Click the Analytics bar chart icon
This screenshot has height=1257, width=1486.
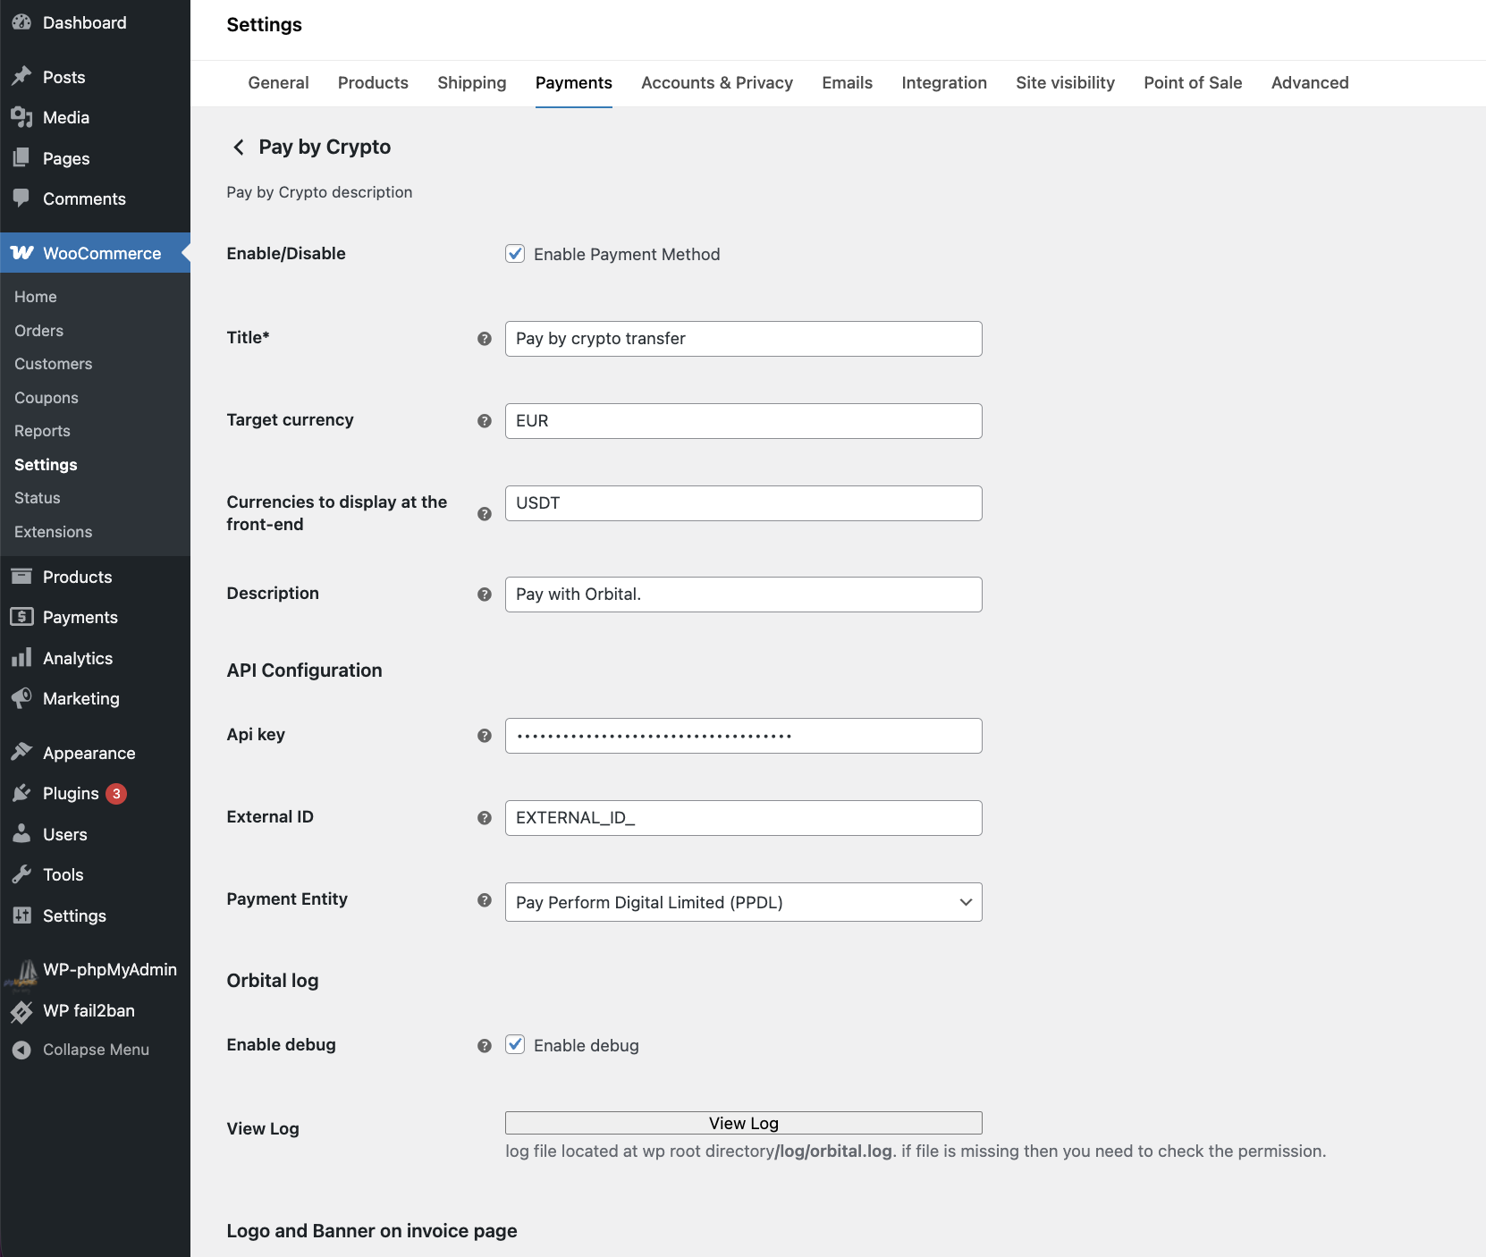(21, 658)
